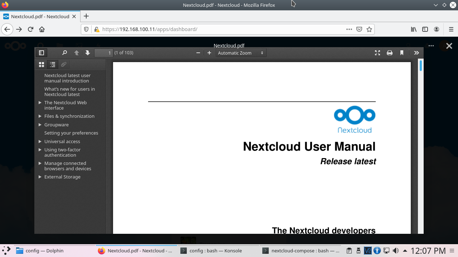Open the Groupware outline section
This screenshot has width=458, height=257.
(x=57, y=125)
